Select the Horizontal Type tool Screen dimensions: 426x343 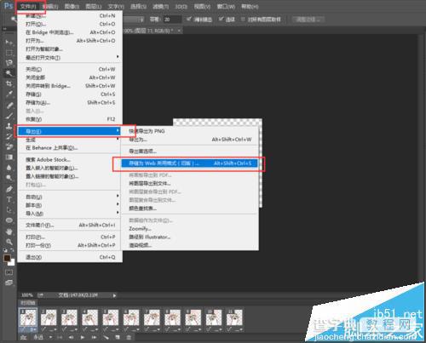click(9, 199)
